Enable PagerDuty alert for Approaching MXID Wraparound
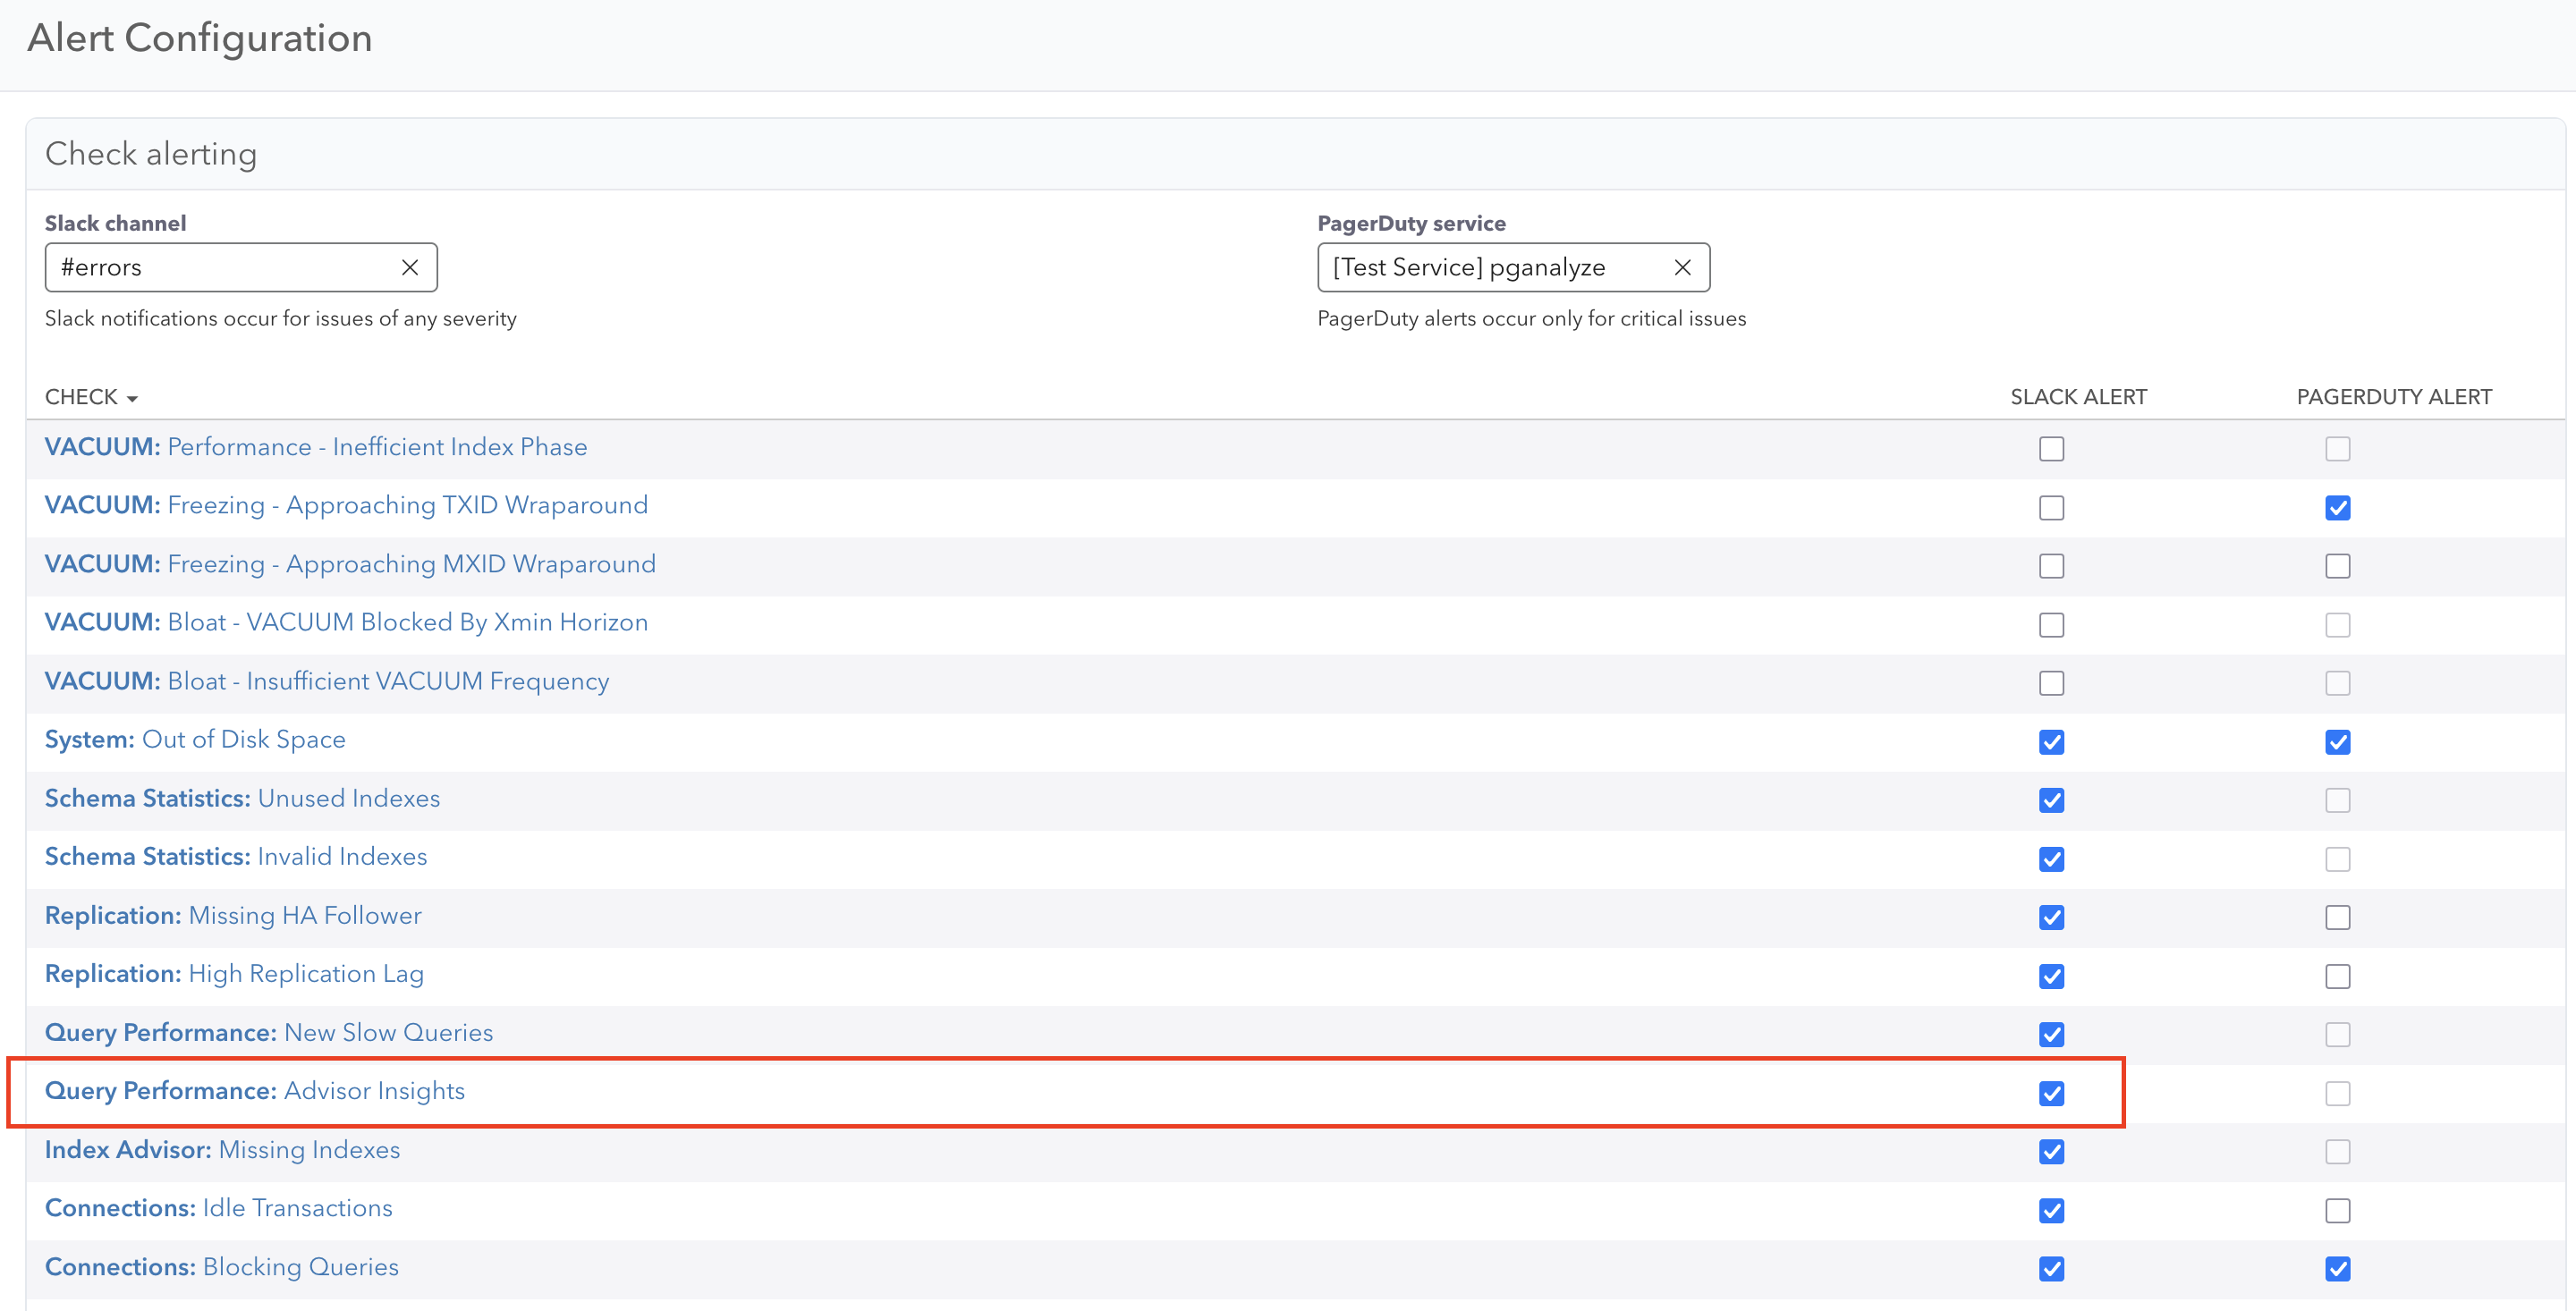Image resolution: width=2576 pixels, height=1311 pixels. [x=2338, y=566]
